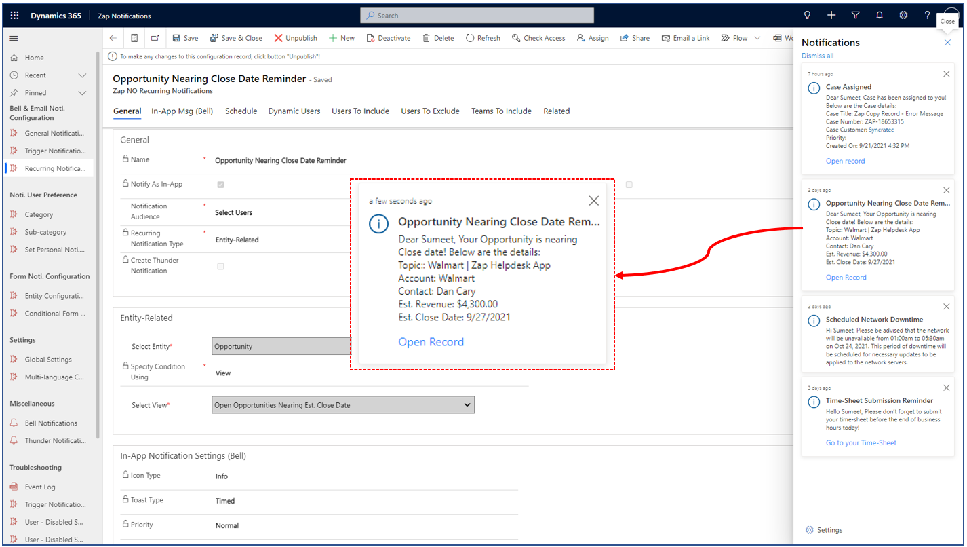Expand the Flow dropdown chevron
Image resolution: width=967 pixels, height=547 pixels.
757,38
